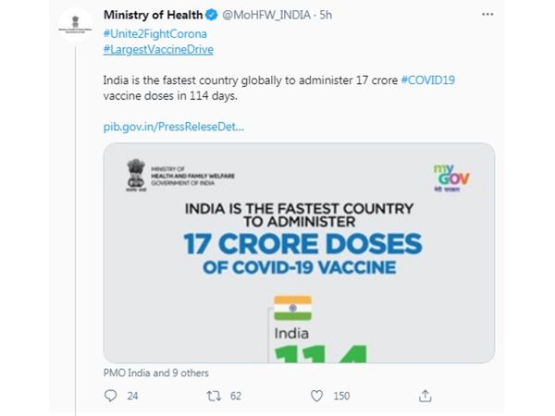
Task: Open the Ministry of Health profile avatar
Action: point(75,25)
